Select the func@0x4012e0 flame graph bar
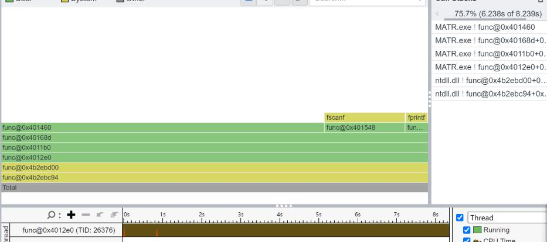The image size is (547, 242). 215,157
